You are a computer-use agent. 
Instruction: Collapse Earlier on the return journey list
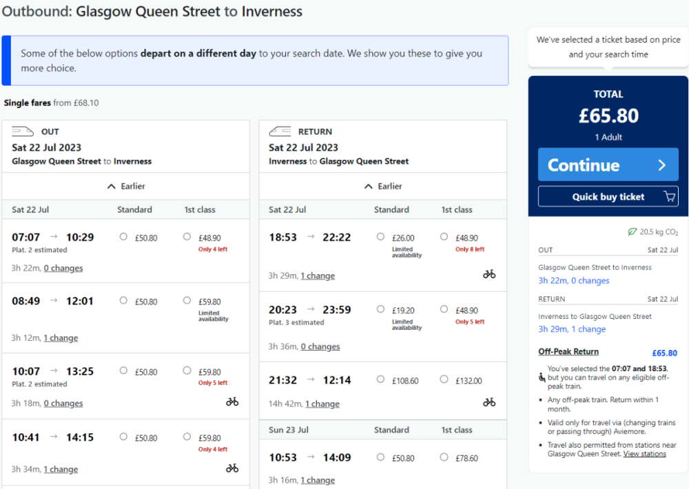(383, 185)
